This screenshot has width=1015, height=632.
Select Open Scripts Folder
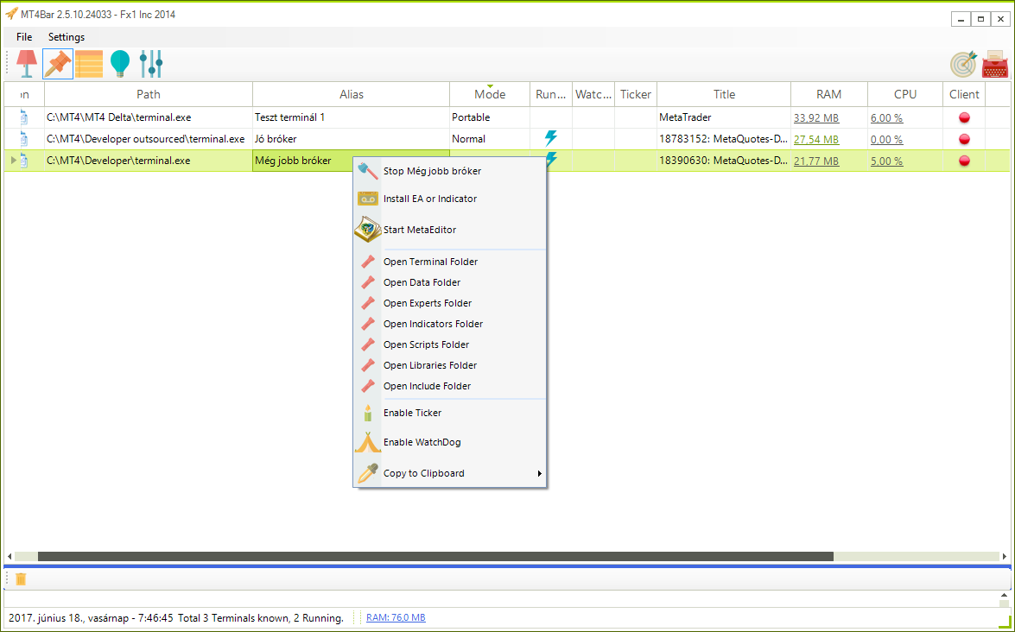click(450, 344)
